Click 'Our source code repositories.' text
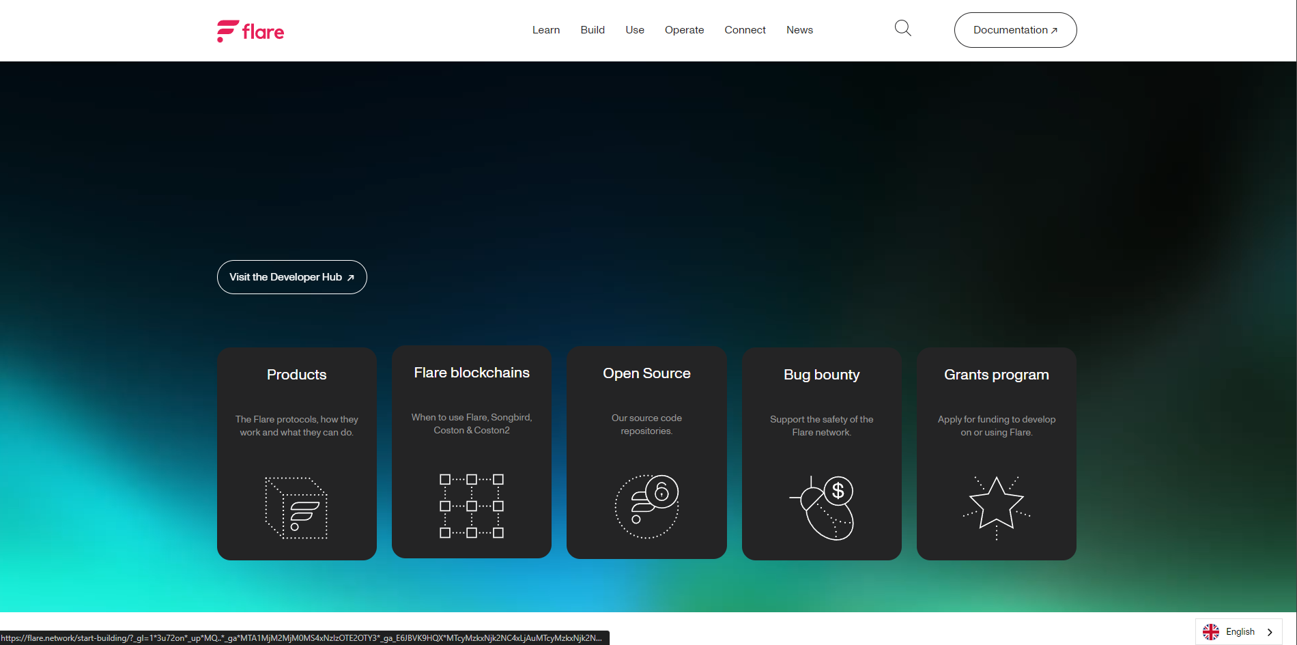The height and width of the screenshot is (645, 1297). (646, 425)
